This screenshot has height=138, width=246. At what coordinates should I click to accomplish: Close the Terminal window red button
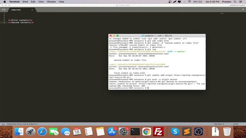click(x=111, y=36)
